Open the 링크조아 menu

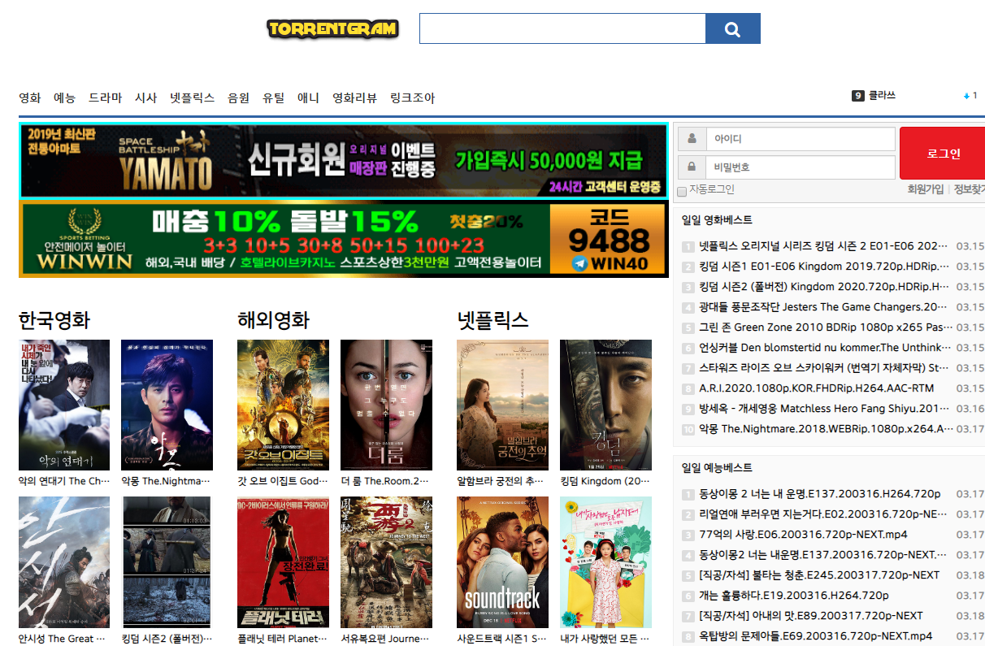click(x=413, y=98)
